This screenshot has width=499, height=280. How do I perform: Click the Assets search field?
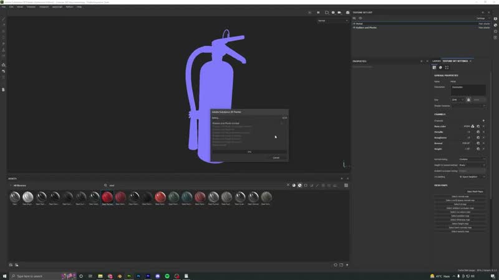[x=196, y=185]
